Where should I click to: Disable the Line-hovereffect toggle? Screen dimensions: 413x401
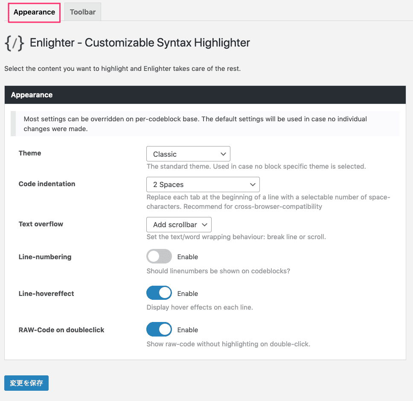[159, 293]
